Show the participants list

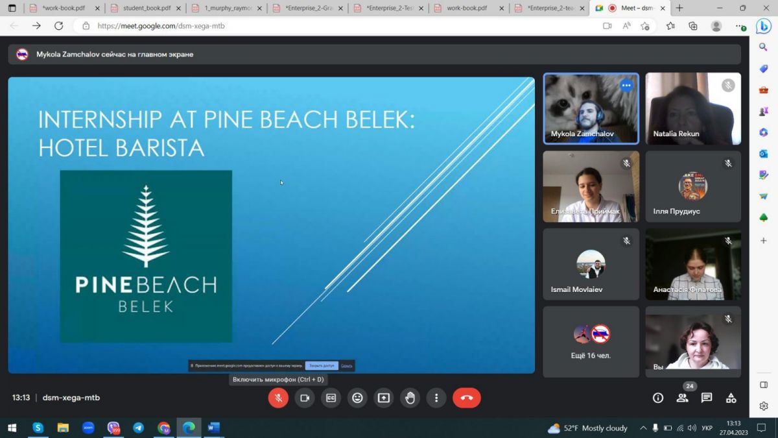pyautogui.click(x=682, y=398)
